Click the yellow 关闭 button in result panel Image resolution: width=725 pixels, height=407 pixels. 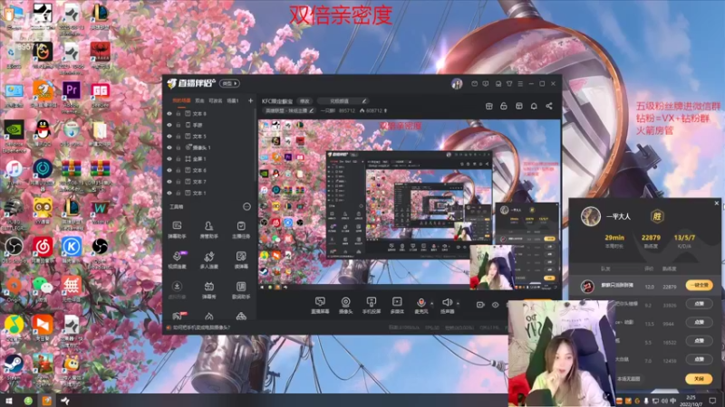[x=699, y=378]
